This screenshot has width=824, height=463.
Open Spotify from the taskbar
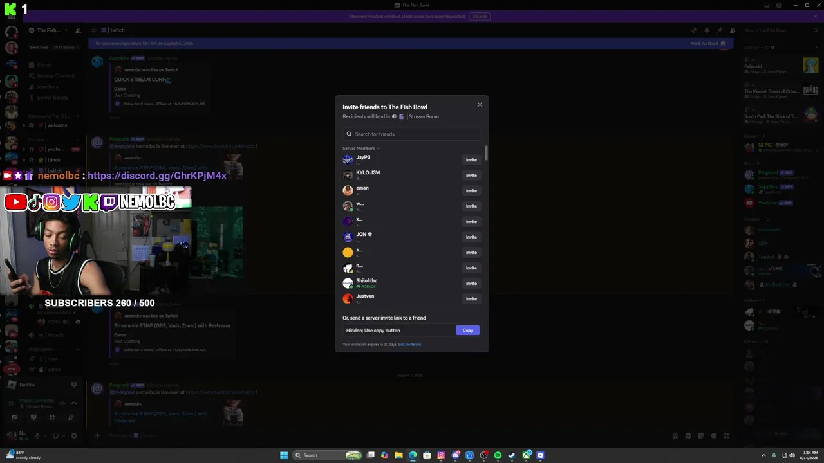coord(498,455)
